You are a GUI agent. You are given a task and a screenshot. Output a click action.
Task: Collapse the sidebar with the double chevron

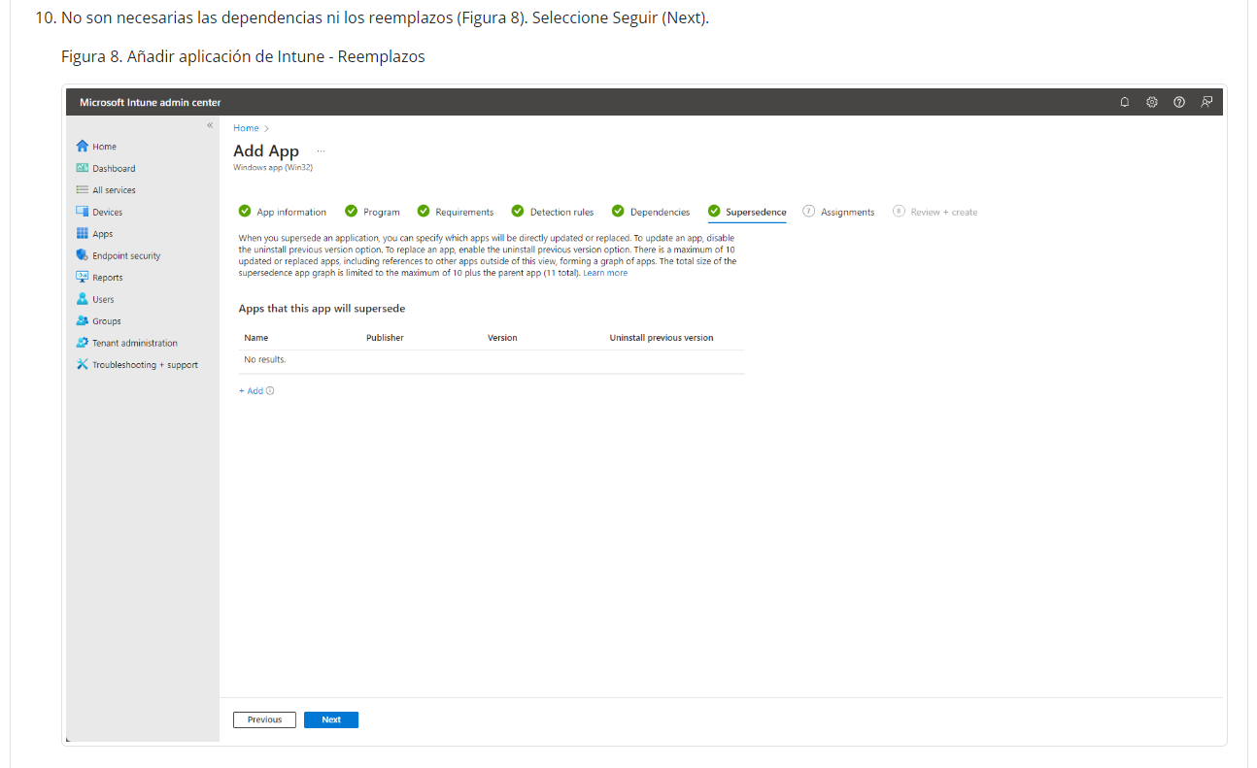(210, 125)
